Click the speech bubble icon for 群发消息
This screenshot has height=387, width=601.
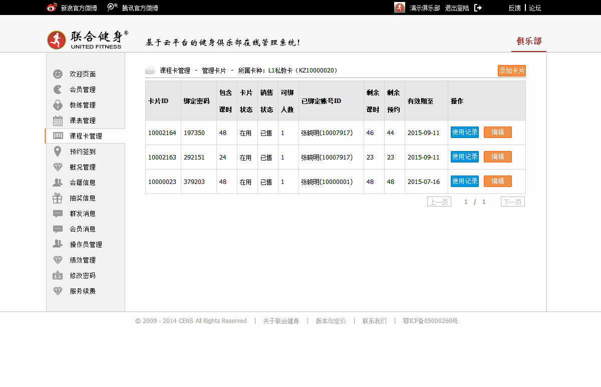[x=58, y=213]
